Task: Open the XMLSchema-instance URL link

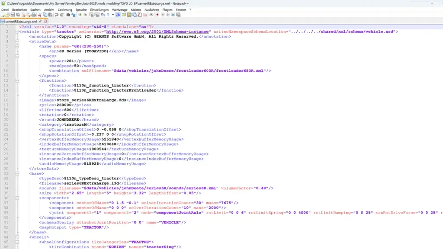Action: (156, 32)
